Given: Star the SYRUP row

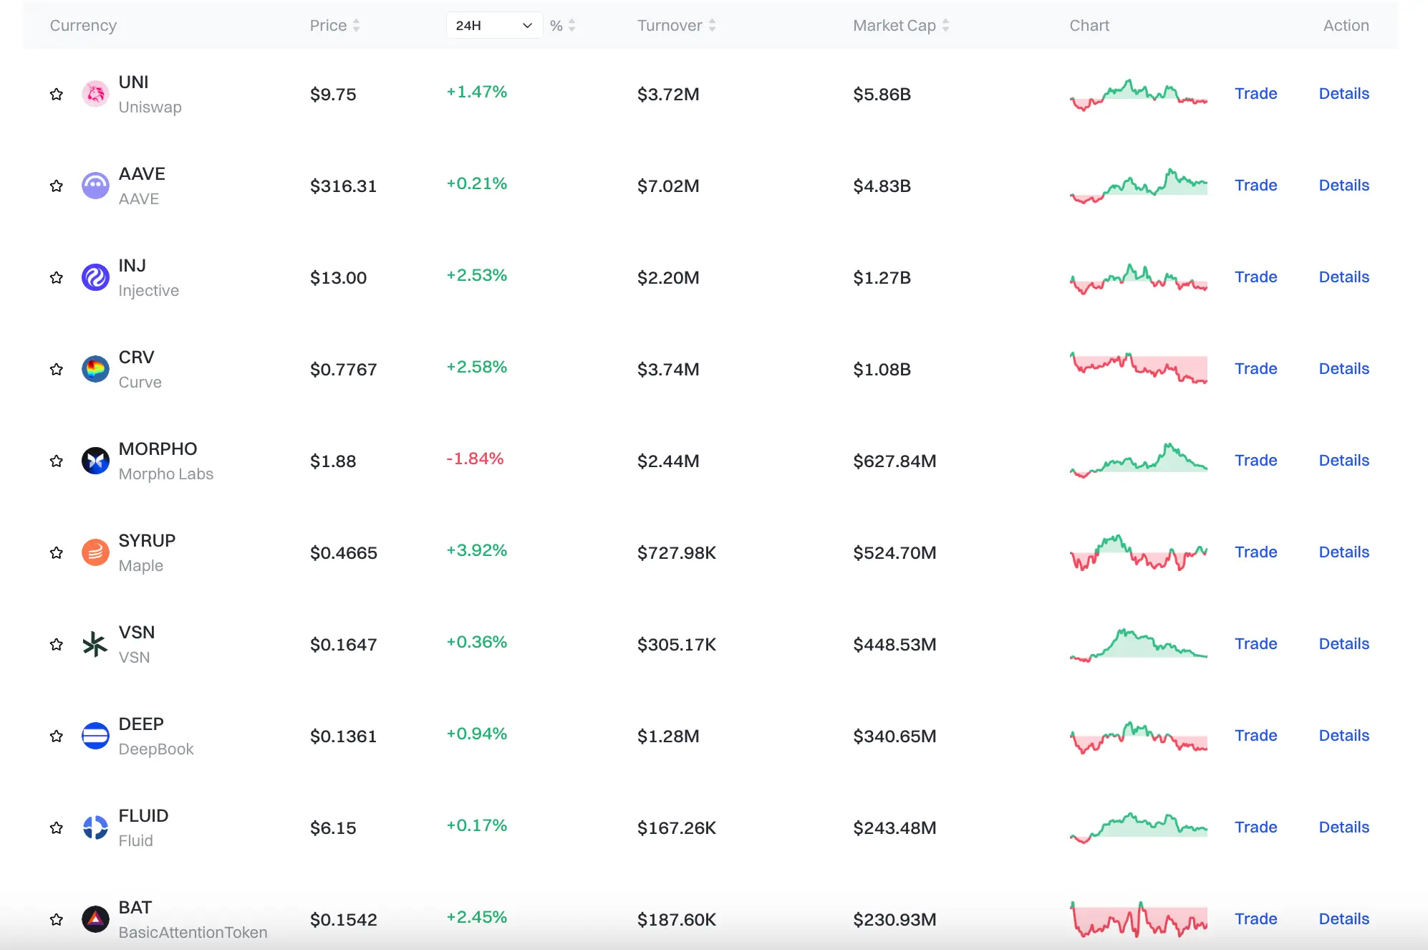Looking at the screenshot, I should (57, 552).
